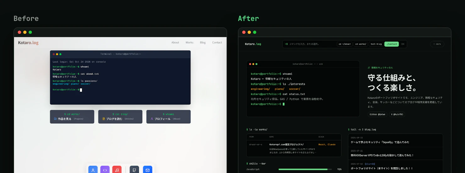The width and height of the screenshot is (465, 173).
Task: Click the Kotaro.log logo in the Before window
Action: (28, 42)
